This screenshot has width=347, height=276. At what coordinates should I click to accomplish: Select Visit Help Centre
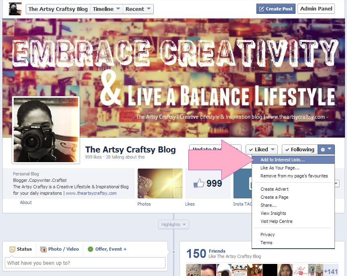(293, 221)
